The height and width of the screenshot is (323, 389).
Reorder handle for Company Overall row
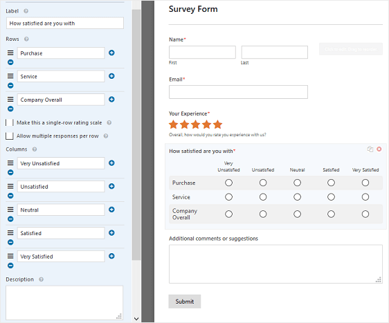coord(10,99)
